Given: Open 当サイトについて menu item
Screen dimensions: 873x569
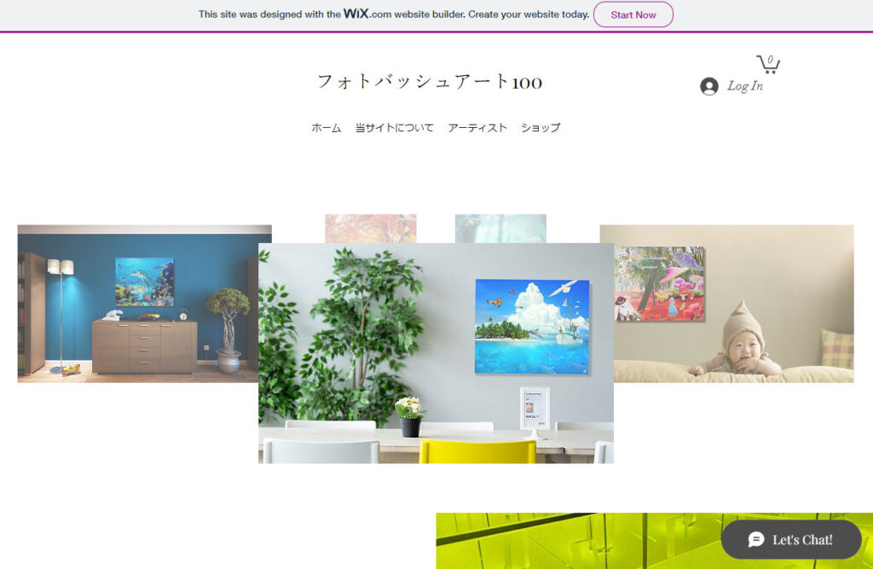Looking at the screenshot, I should coord(394,128).
